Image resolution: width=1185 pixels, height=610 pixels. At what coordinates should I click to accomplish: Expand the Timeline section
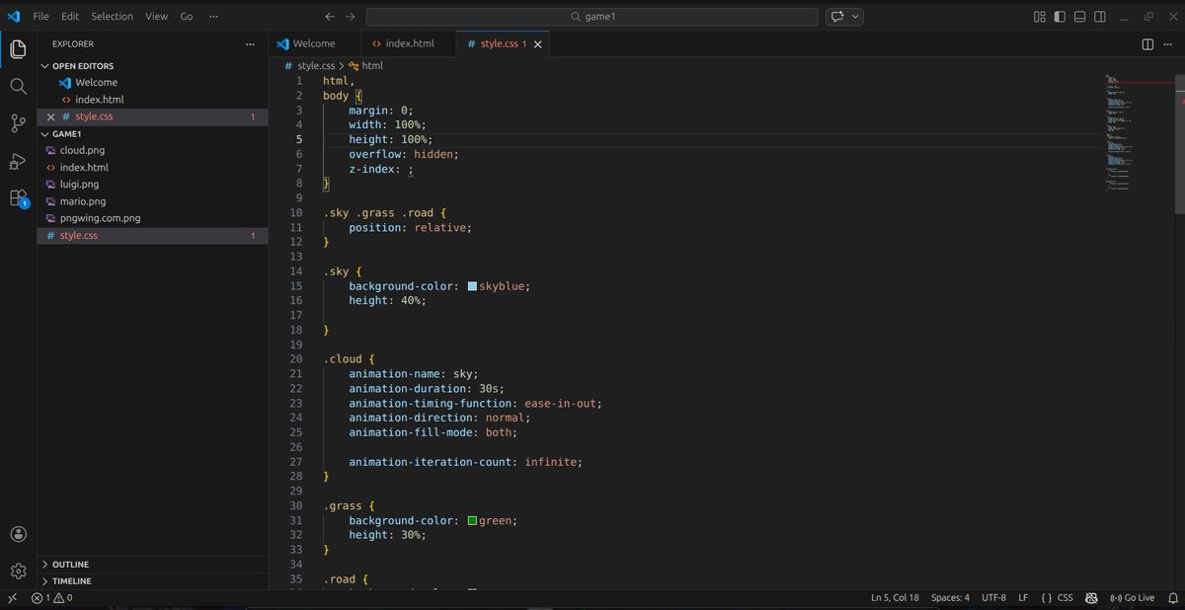pyautogui.click(x=71, y=581)
